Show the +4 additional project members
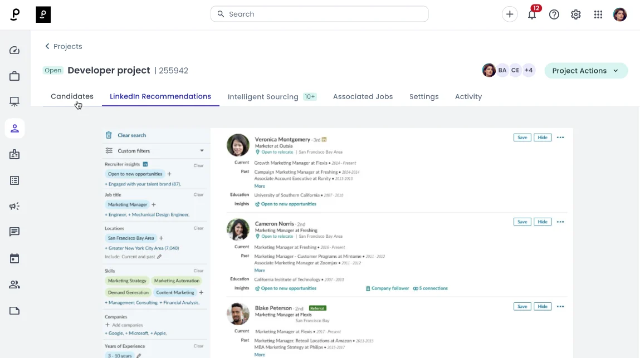The image size is (640, 358). coord(529,70)
